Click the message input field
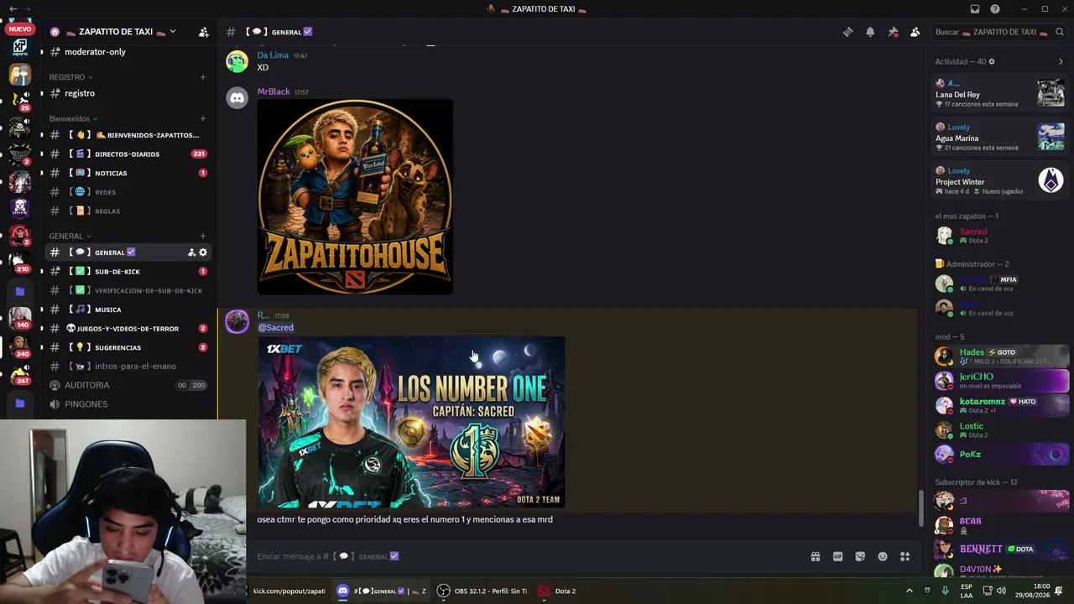 coord(529,556)
